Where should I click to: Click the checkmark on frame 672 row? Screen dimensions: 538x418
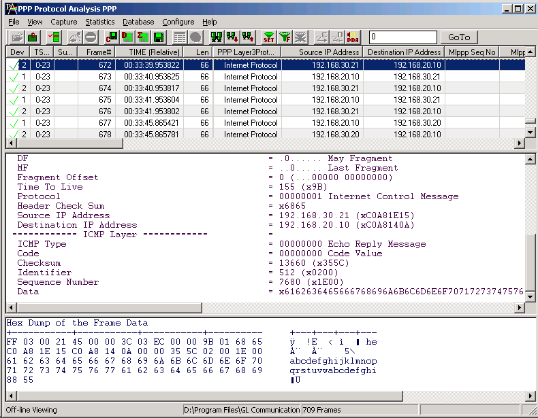(14, 65)
